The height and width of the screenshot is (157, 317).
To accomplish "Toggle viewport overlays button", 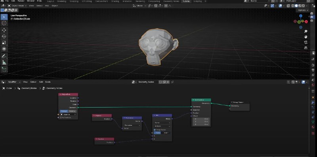I will [x=280, y=6].
